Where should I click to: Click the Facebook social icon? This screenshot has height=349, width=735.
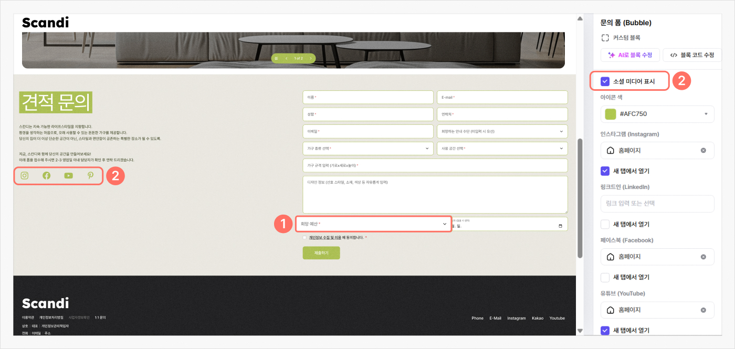(x=47, y=176)
